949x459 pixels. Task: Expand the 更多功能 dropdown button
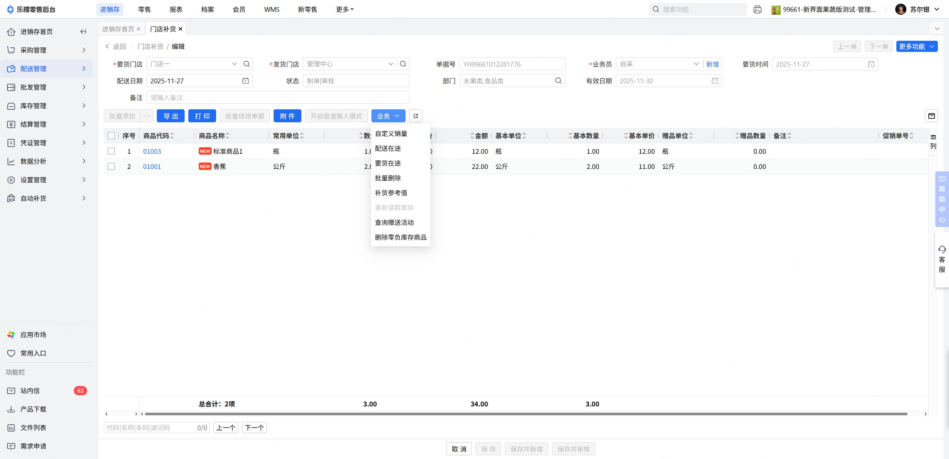point(917,46)
